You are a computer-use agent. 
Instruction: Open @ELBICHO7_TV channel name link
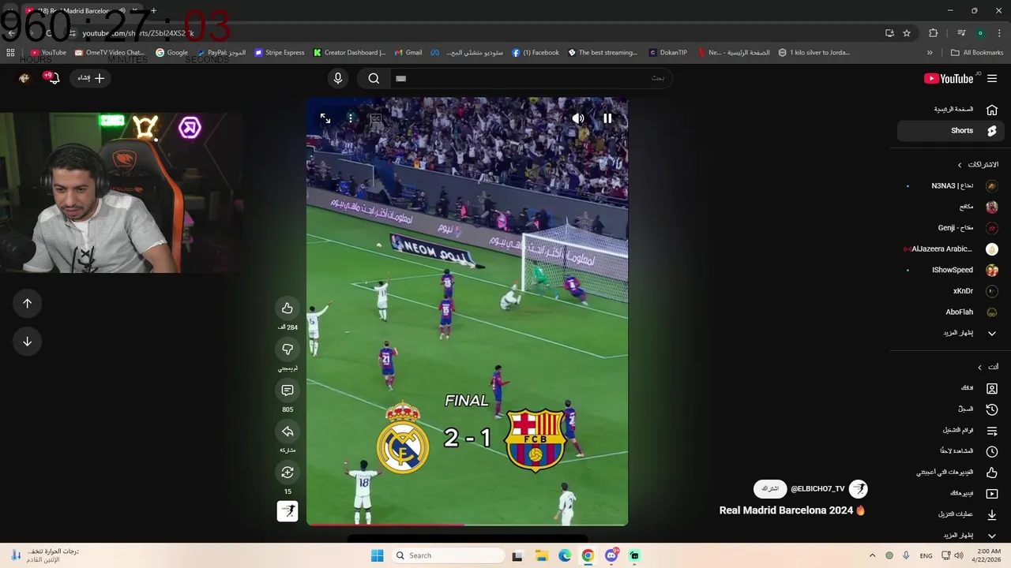click(x=817, y=489)
